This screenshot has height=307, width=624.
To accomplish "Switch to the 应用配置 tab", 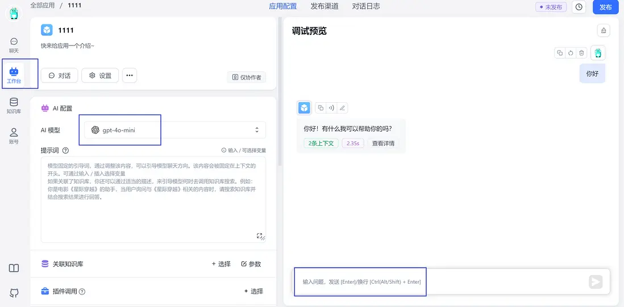I will [x=283, y=6].
